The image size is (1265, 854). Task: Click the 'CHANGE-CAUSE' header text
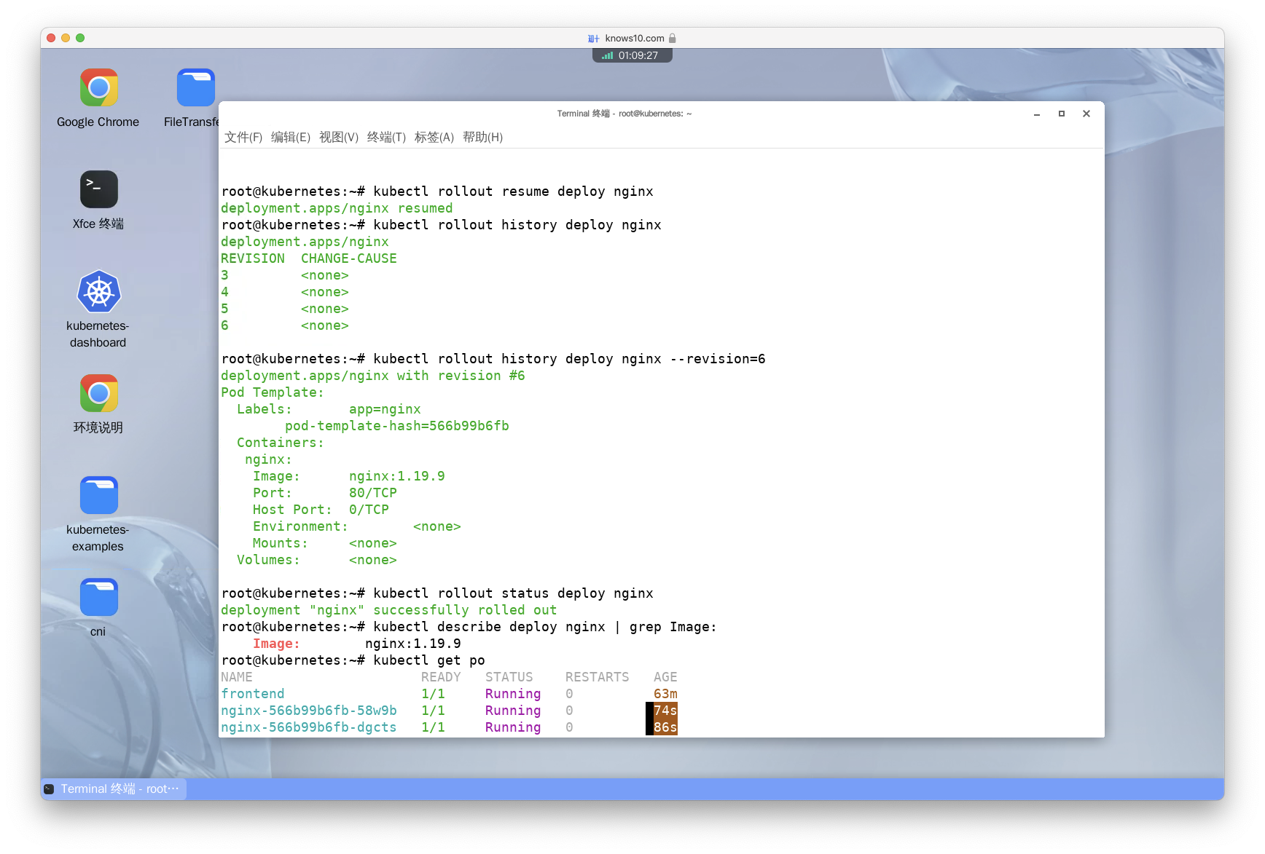point(349,258)
